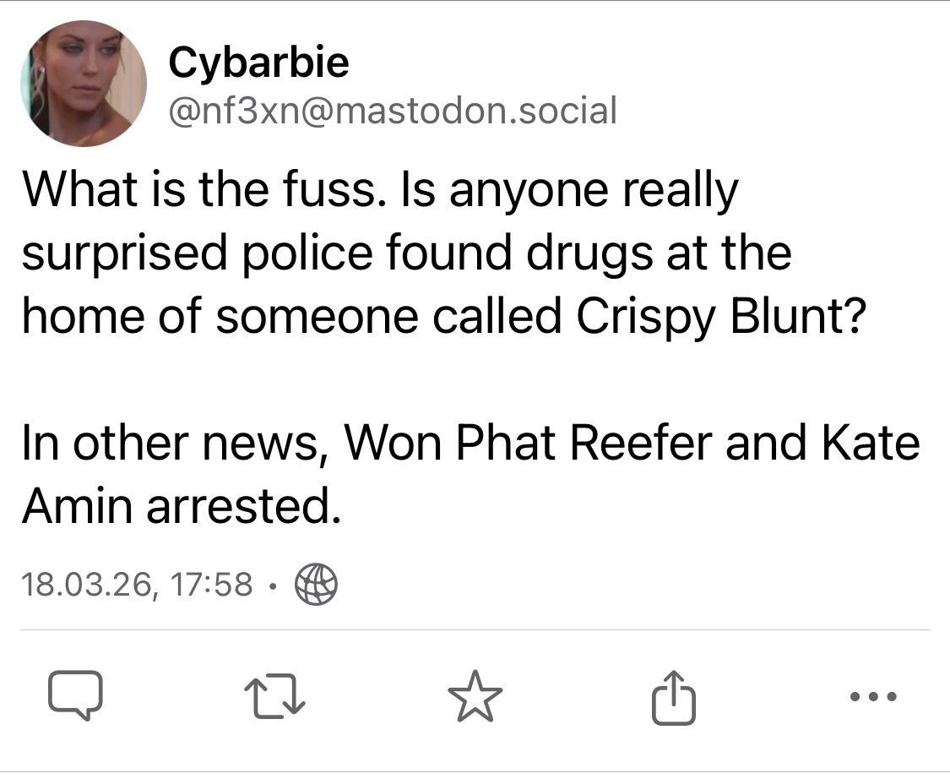Tap the post time 17:58

coord(212,584)
